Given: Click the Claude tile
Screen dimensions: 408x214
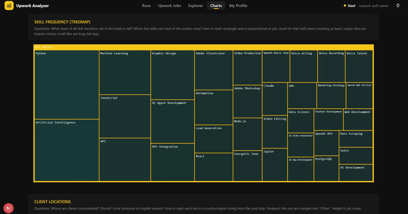Looking at the screenshot, I should click(x=275, y=99).
